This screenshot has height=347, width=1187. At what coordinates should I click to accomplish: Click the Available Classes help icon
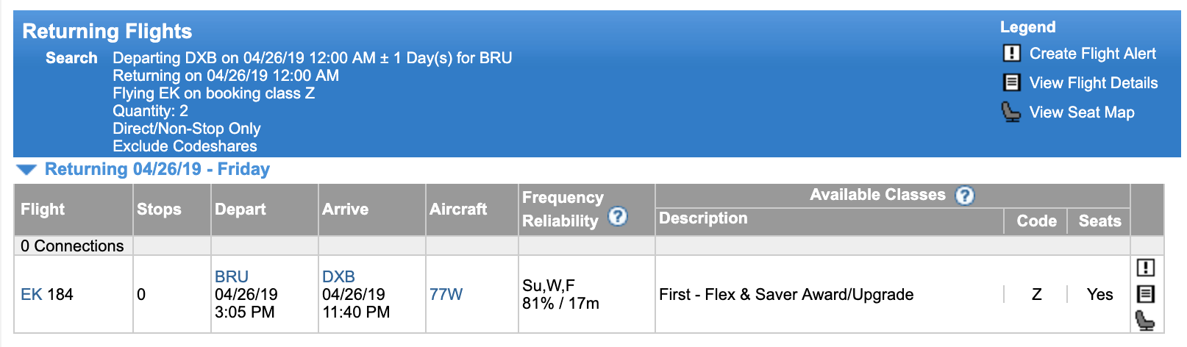click(965, 196)
